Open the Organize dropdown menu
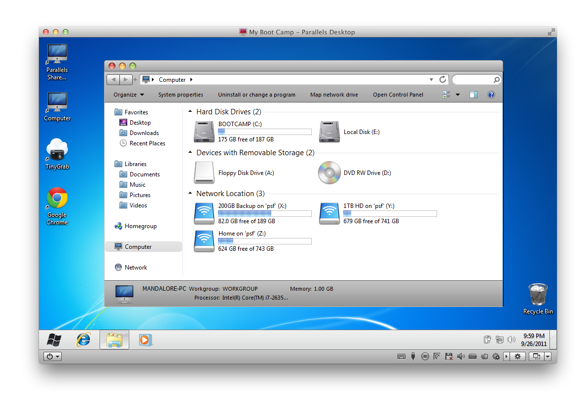 click(129, 95)
